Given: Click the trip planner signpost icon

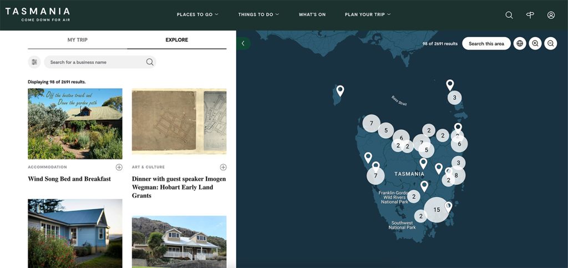Looking at the screenshot, I should pos(530,15).
